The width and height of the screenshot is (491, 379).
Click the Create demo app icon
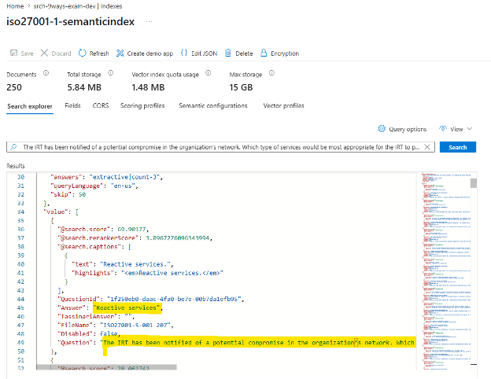[x=120, y=53]
